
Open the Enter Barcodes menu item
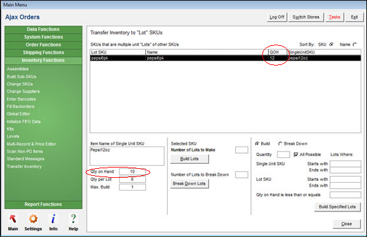tap(21, 99)
